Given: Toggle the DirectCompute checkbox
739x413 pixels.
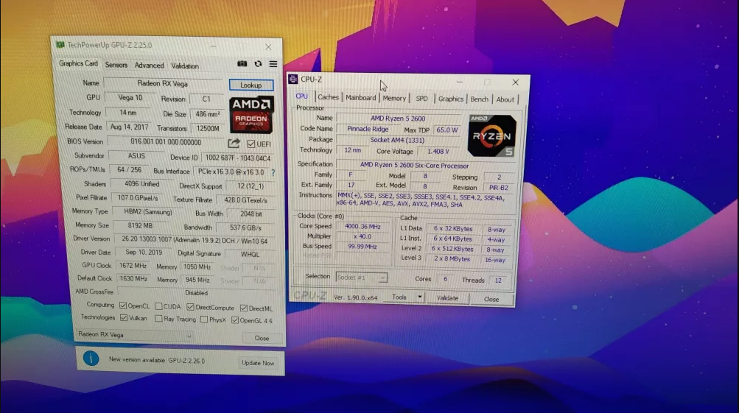Looking at the screenshot, I should [x=190, y=307].
